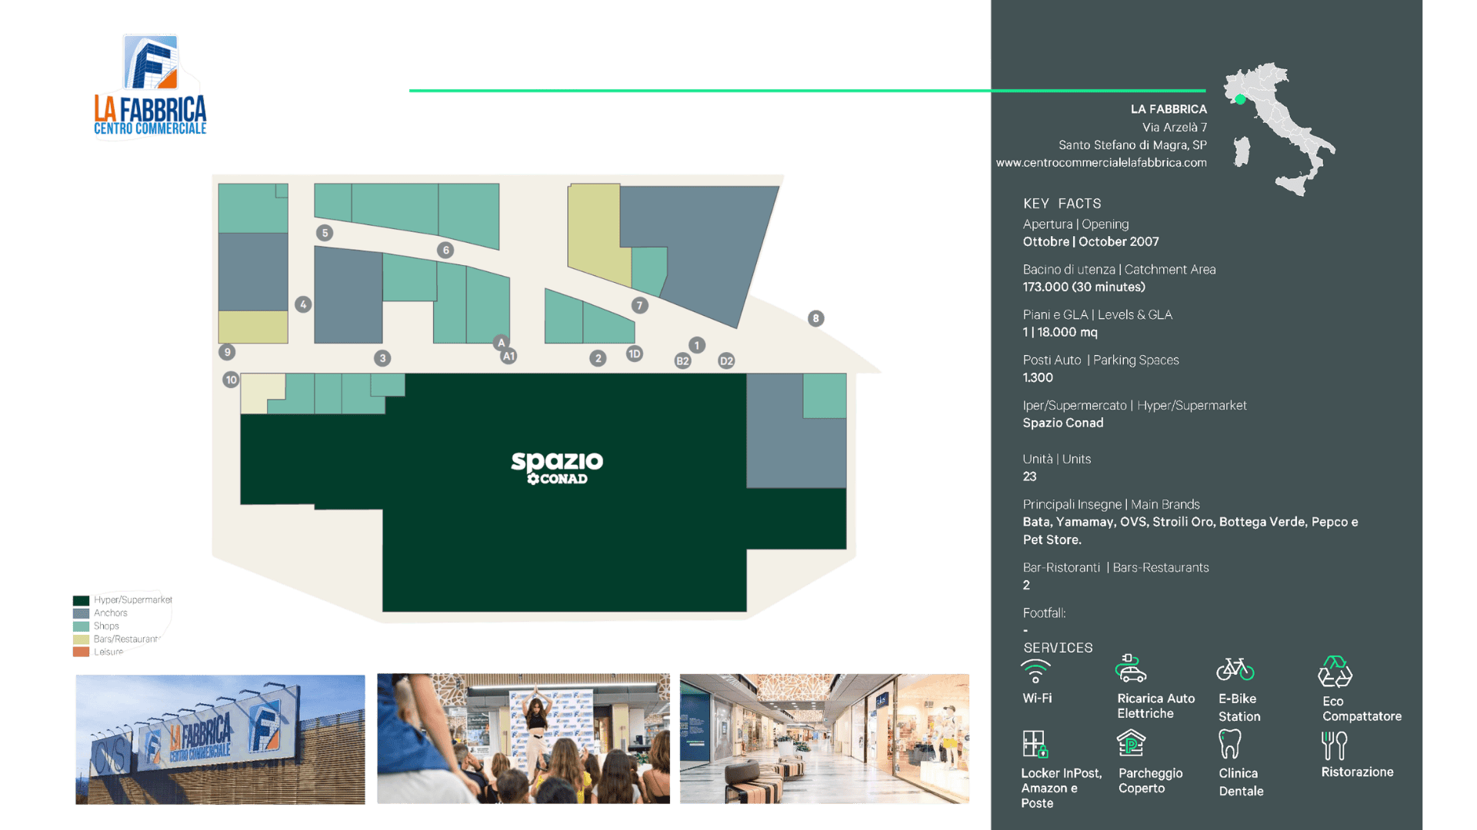Select map marker number 1
The image size is (1477, 830).
(x=697, y=345)
